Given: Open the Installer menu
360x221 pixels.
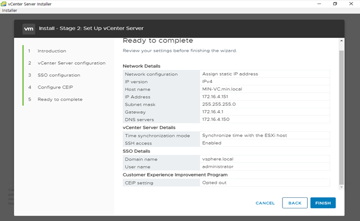Looking at the screenshot, I should click(10, 10).
